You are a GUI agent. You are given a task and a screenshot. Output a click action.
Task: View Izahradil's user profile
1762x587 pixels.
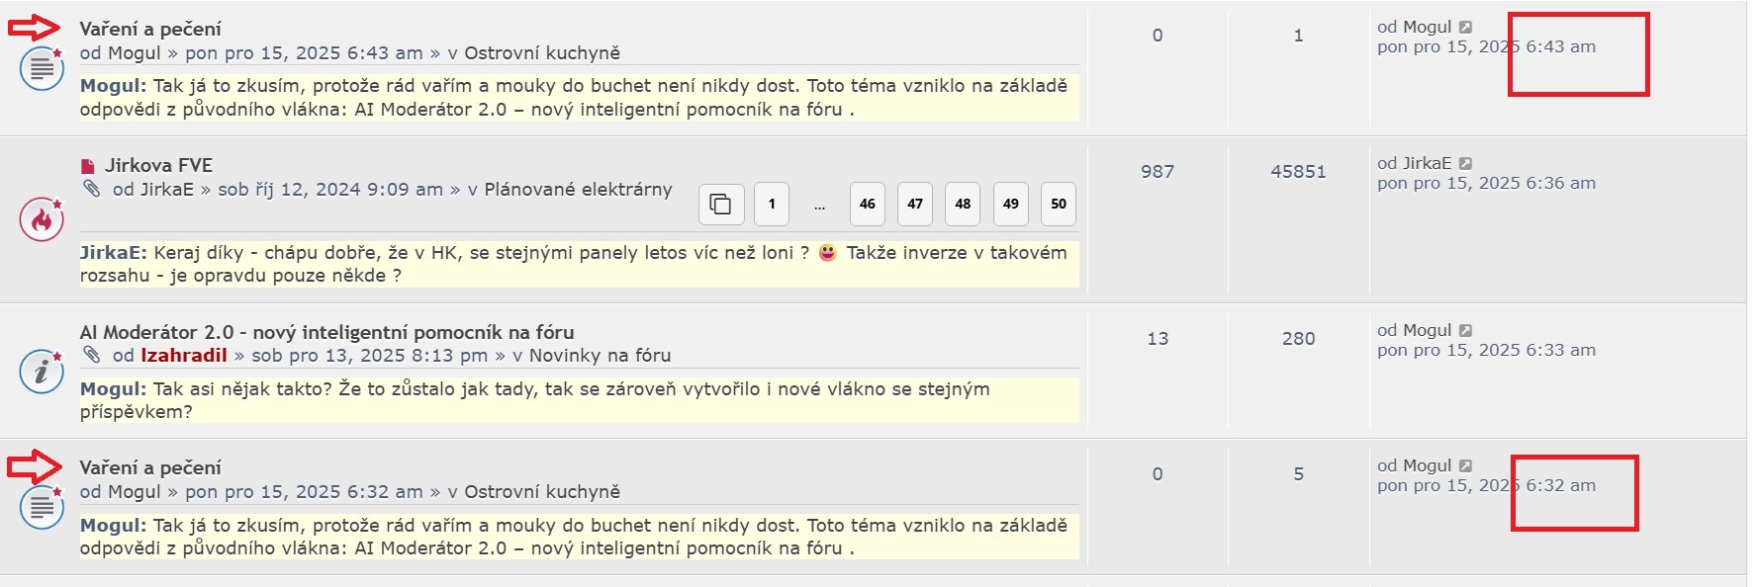tap(184, 355)
